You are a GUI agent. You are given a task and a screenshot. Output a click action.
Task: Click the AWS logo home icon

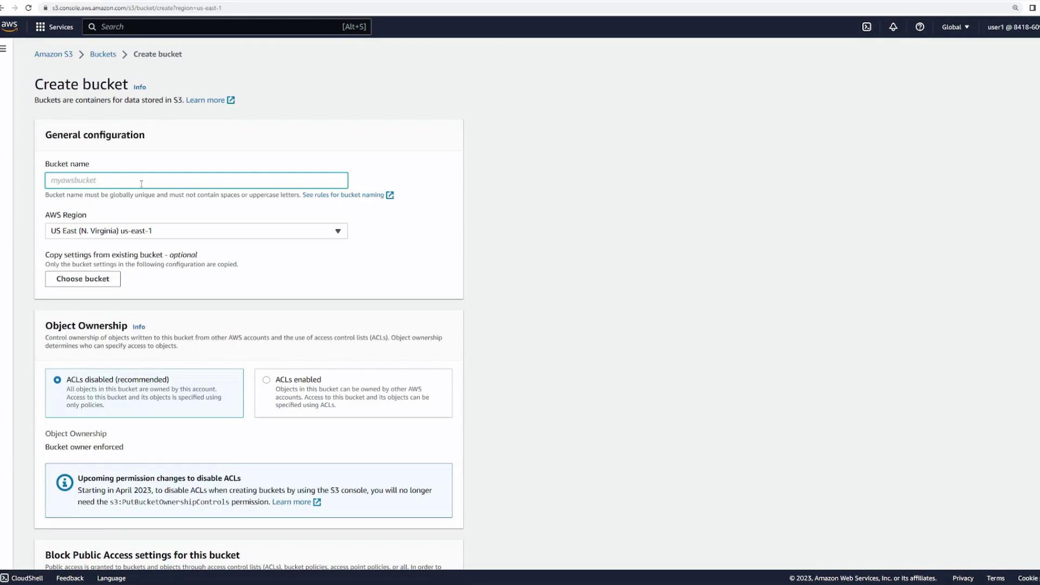(9, 26)
